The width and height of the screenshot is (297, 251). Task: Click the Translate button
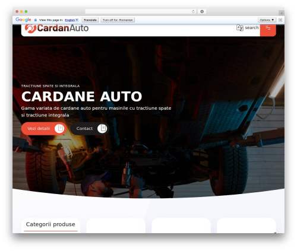[x=90, y=20]
